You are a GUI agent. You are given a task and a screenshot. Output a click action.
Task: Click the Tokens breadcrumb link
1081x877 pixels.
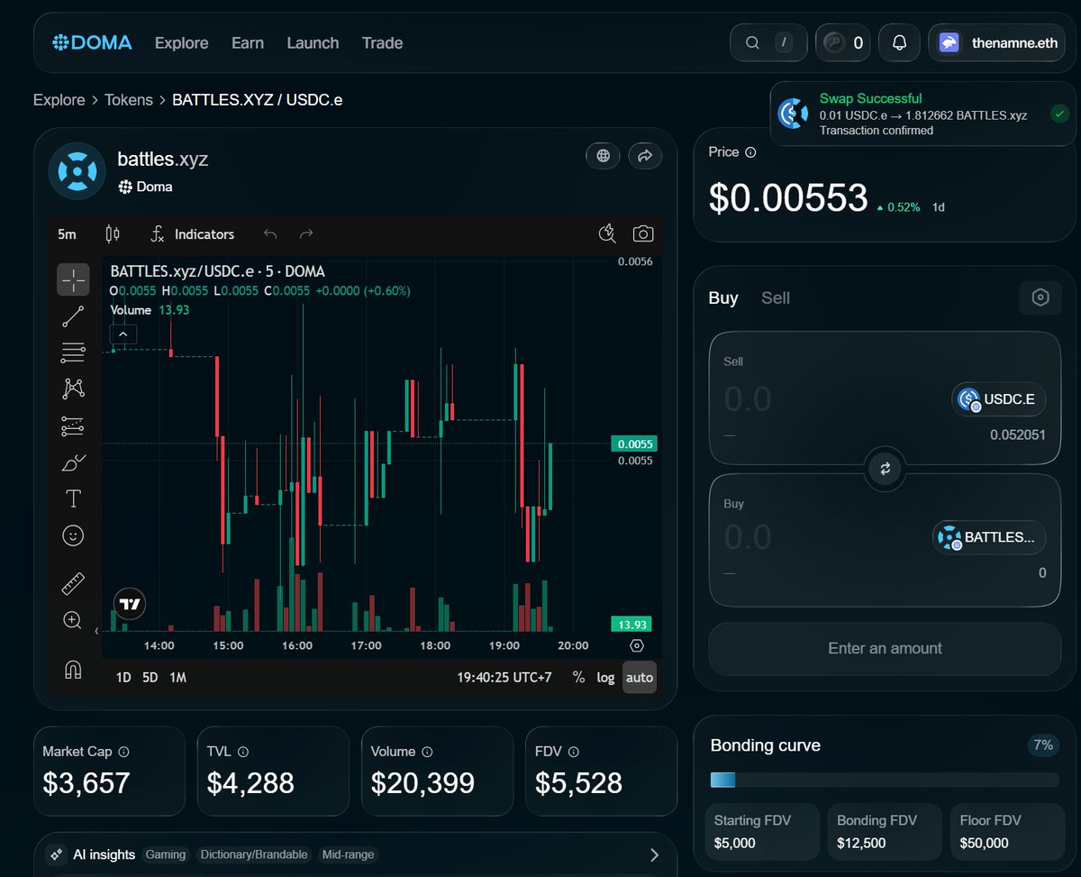tap(129, 100)
